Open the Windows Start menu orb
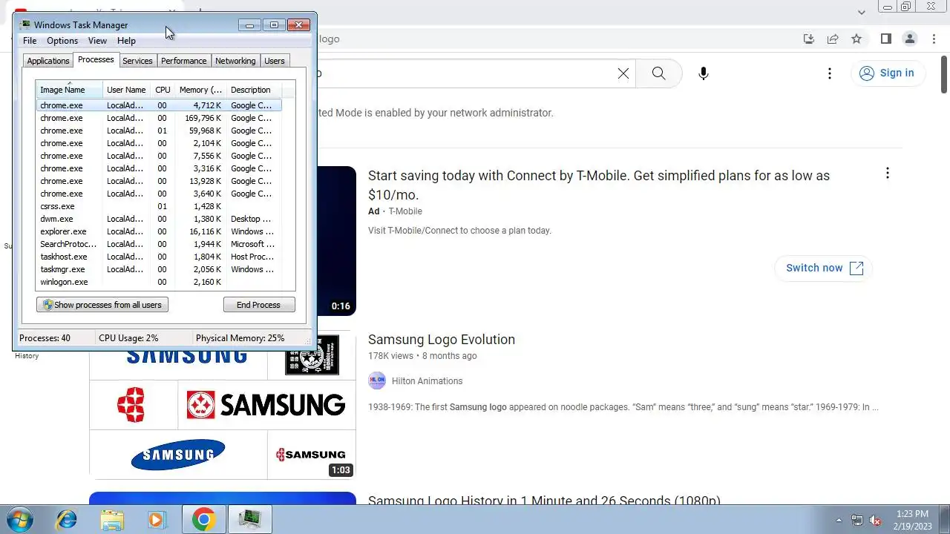This screenshot has height=534, width=950. pos(19,519)
